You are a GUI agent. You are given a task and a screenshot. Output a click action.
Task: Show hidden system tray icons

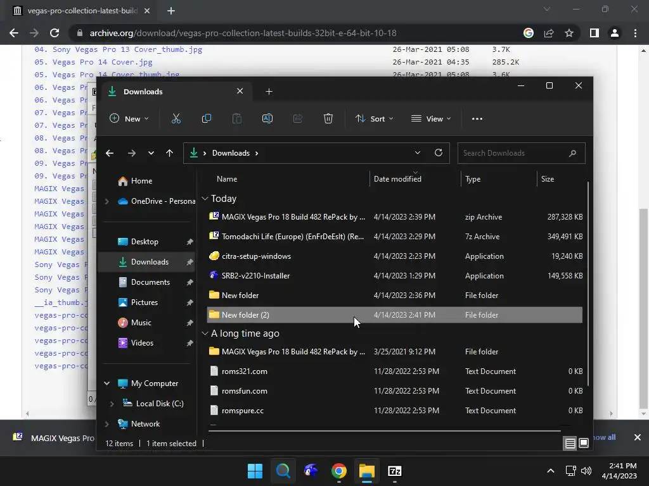(551, 471)
